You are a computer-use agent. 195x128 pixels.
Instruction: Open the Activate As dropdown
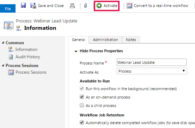click(x=152, y=71)
